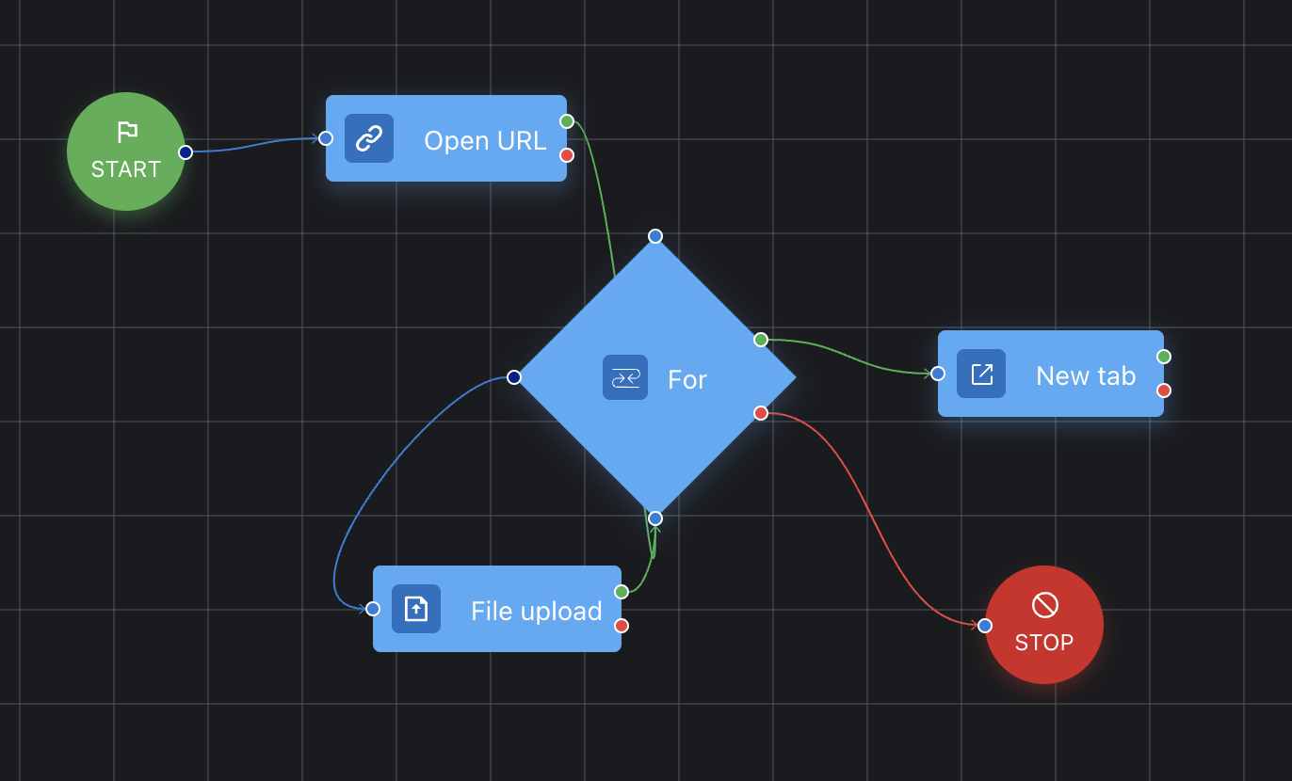The image size is (1292, 781).
Task: Click the link icon in Open URL
Action: (369, 138)
